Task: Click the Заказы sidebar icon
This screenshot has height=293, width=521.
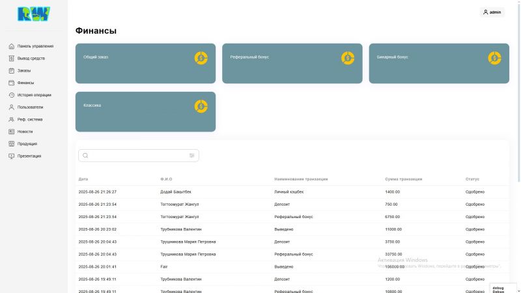Action: (12, 70)
